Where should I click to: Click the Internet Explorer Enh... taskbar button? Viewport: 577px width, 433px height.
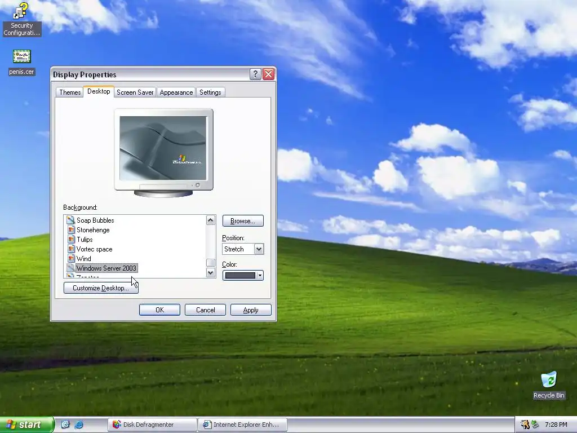pyautogui.click(x=242, y=425)
